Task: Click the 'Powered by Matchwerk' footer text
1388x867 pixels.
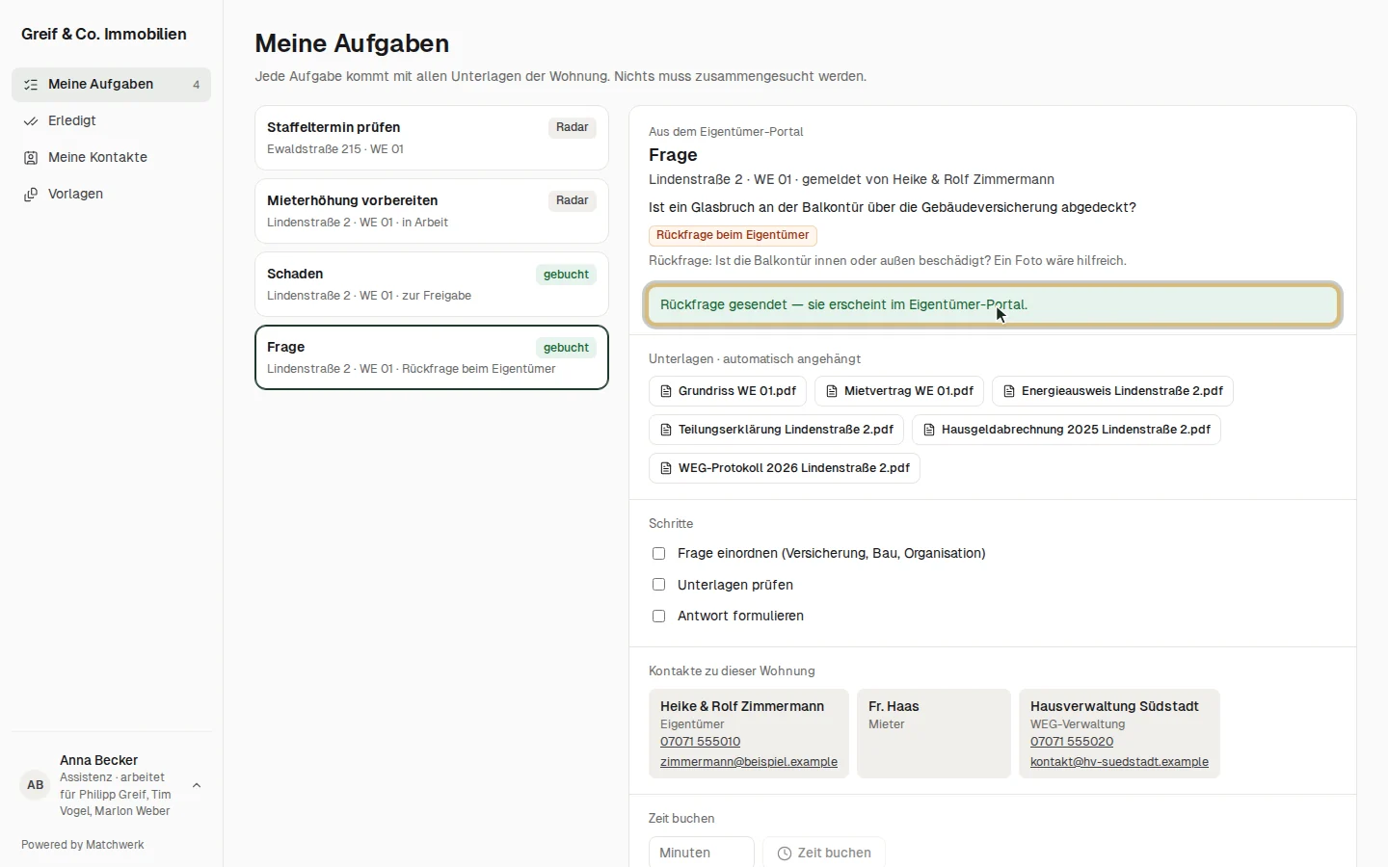Action: 83,845
